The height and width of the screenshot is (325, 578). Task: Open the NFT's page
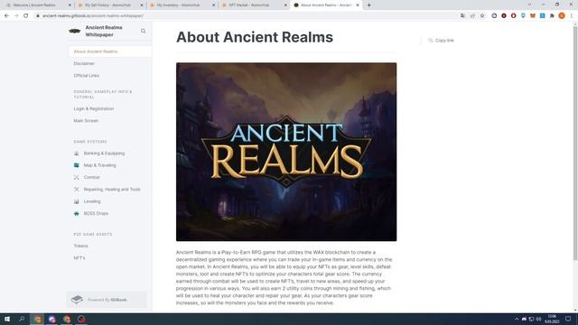(x=79, y=258)
